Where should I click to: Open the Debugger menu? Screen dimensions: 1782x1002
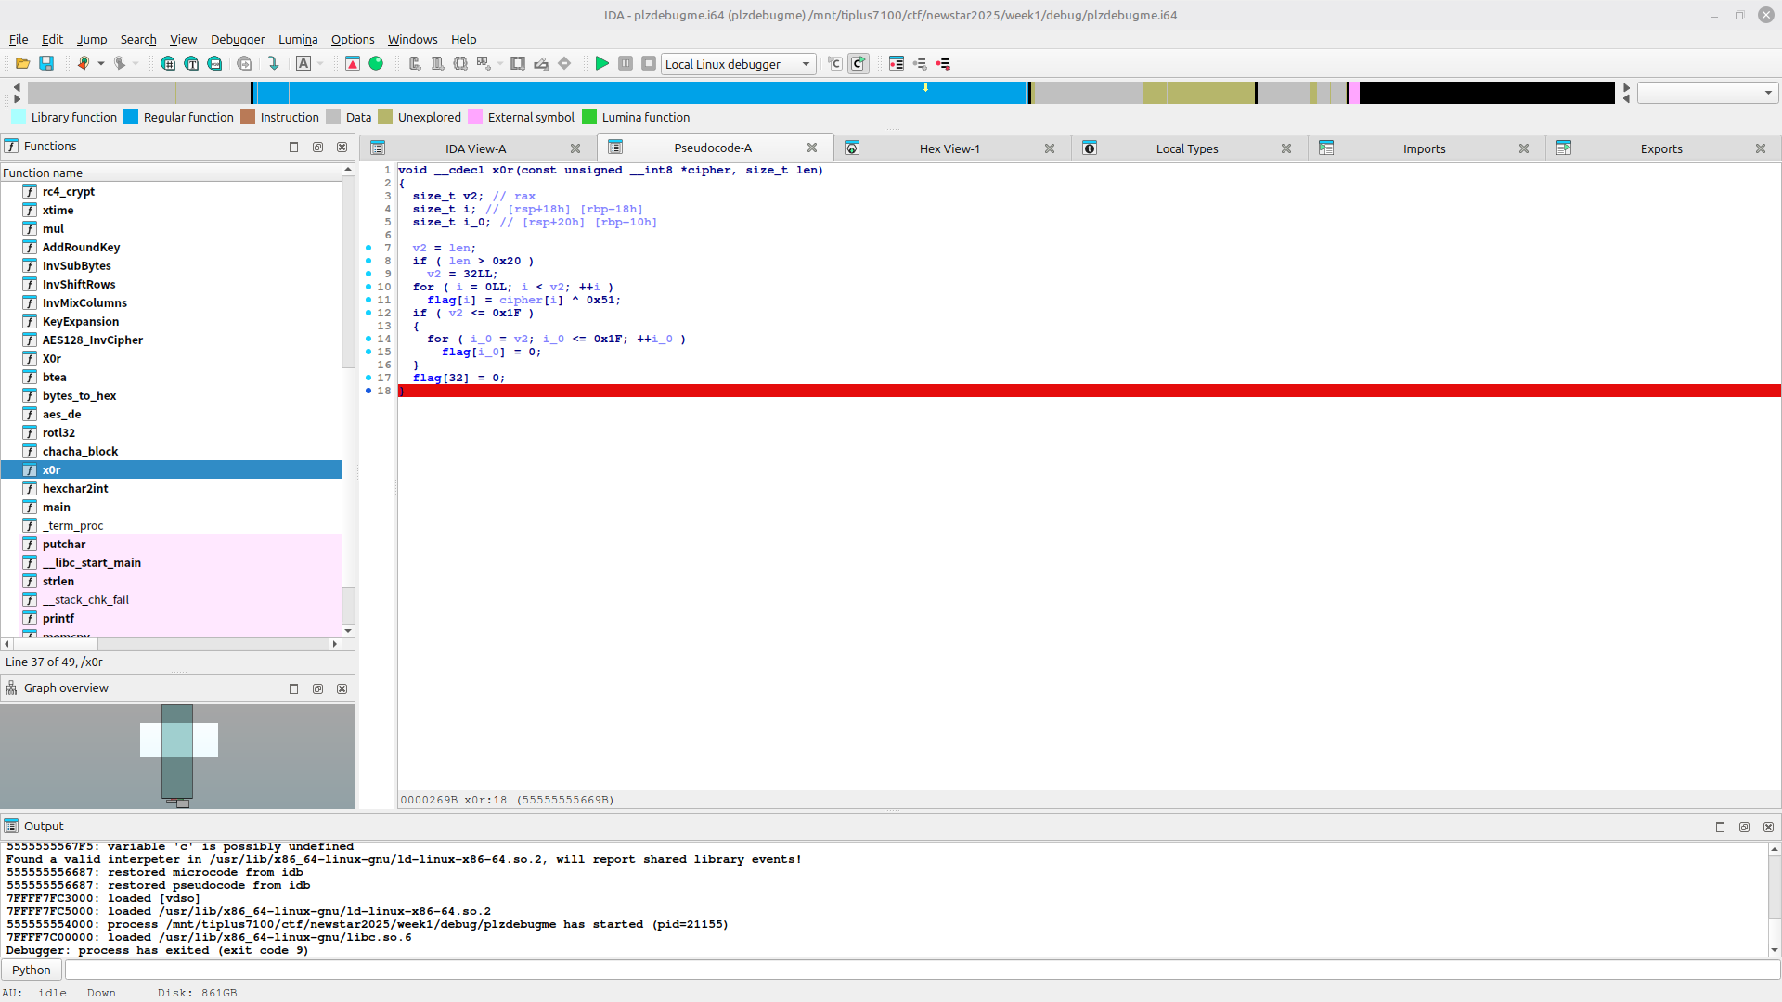(x=237, y=39)
